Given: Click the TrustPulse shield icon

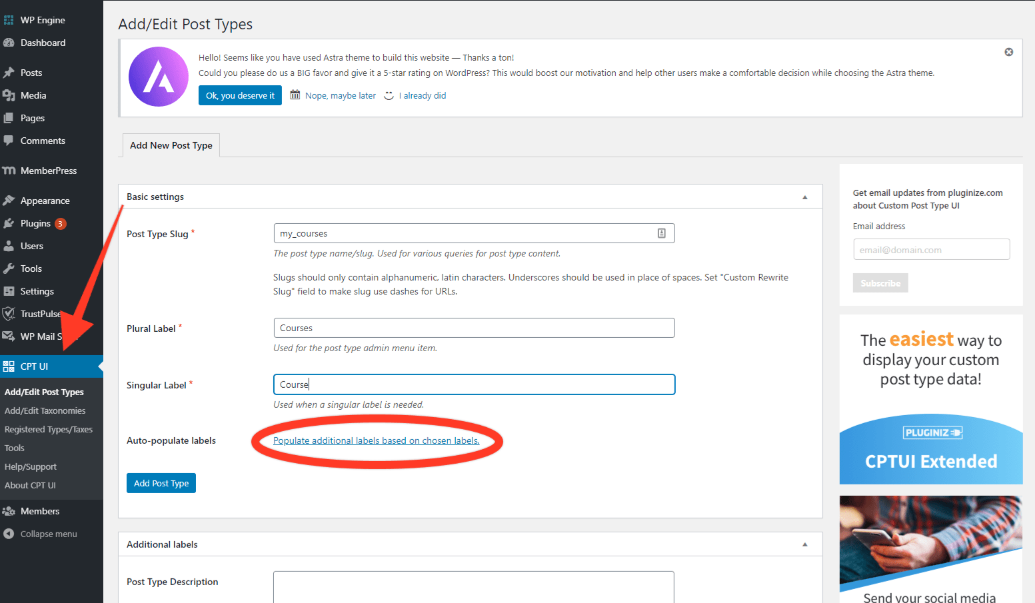Looking at the screenshot, I should pyautogui.click(x=9, y=314).
